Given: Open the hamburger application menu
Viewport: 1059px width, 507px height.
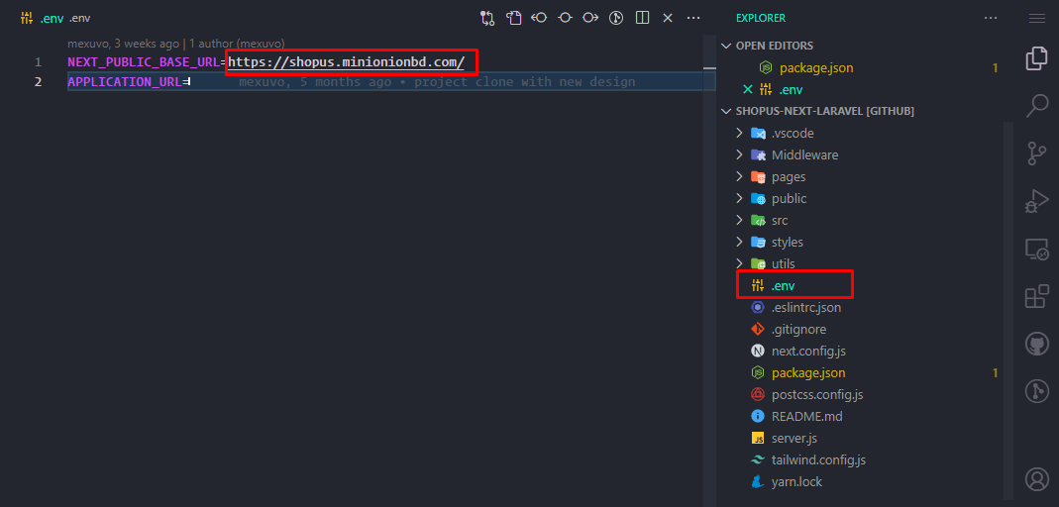Looking at the screenshot, I should click(x=1036, y=18).
